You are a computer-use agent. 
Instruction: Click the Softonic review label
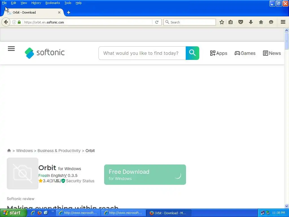pos(20,199)
